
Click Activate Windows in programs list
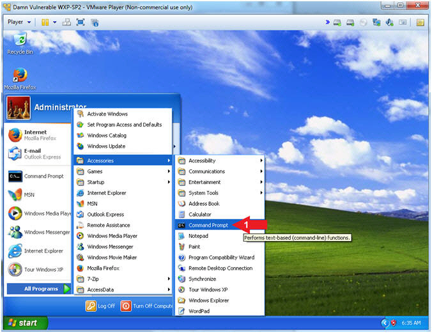tap(123, 114)
